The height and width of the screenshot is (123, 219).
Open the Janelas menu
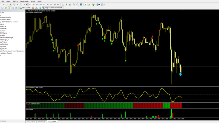33,1
